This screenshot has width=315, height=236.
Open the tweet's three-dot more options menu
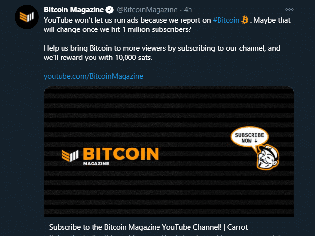[289, 10]
